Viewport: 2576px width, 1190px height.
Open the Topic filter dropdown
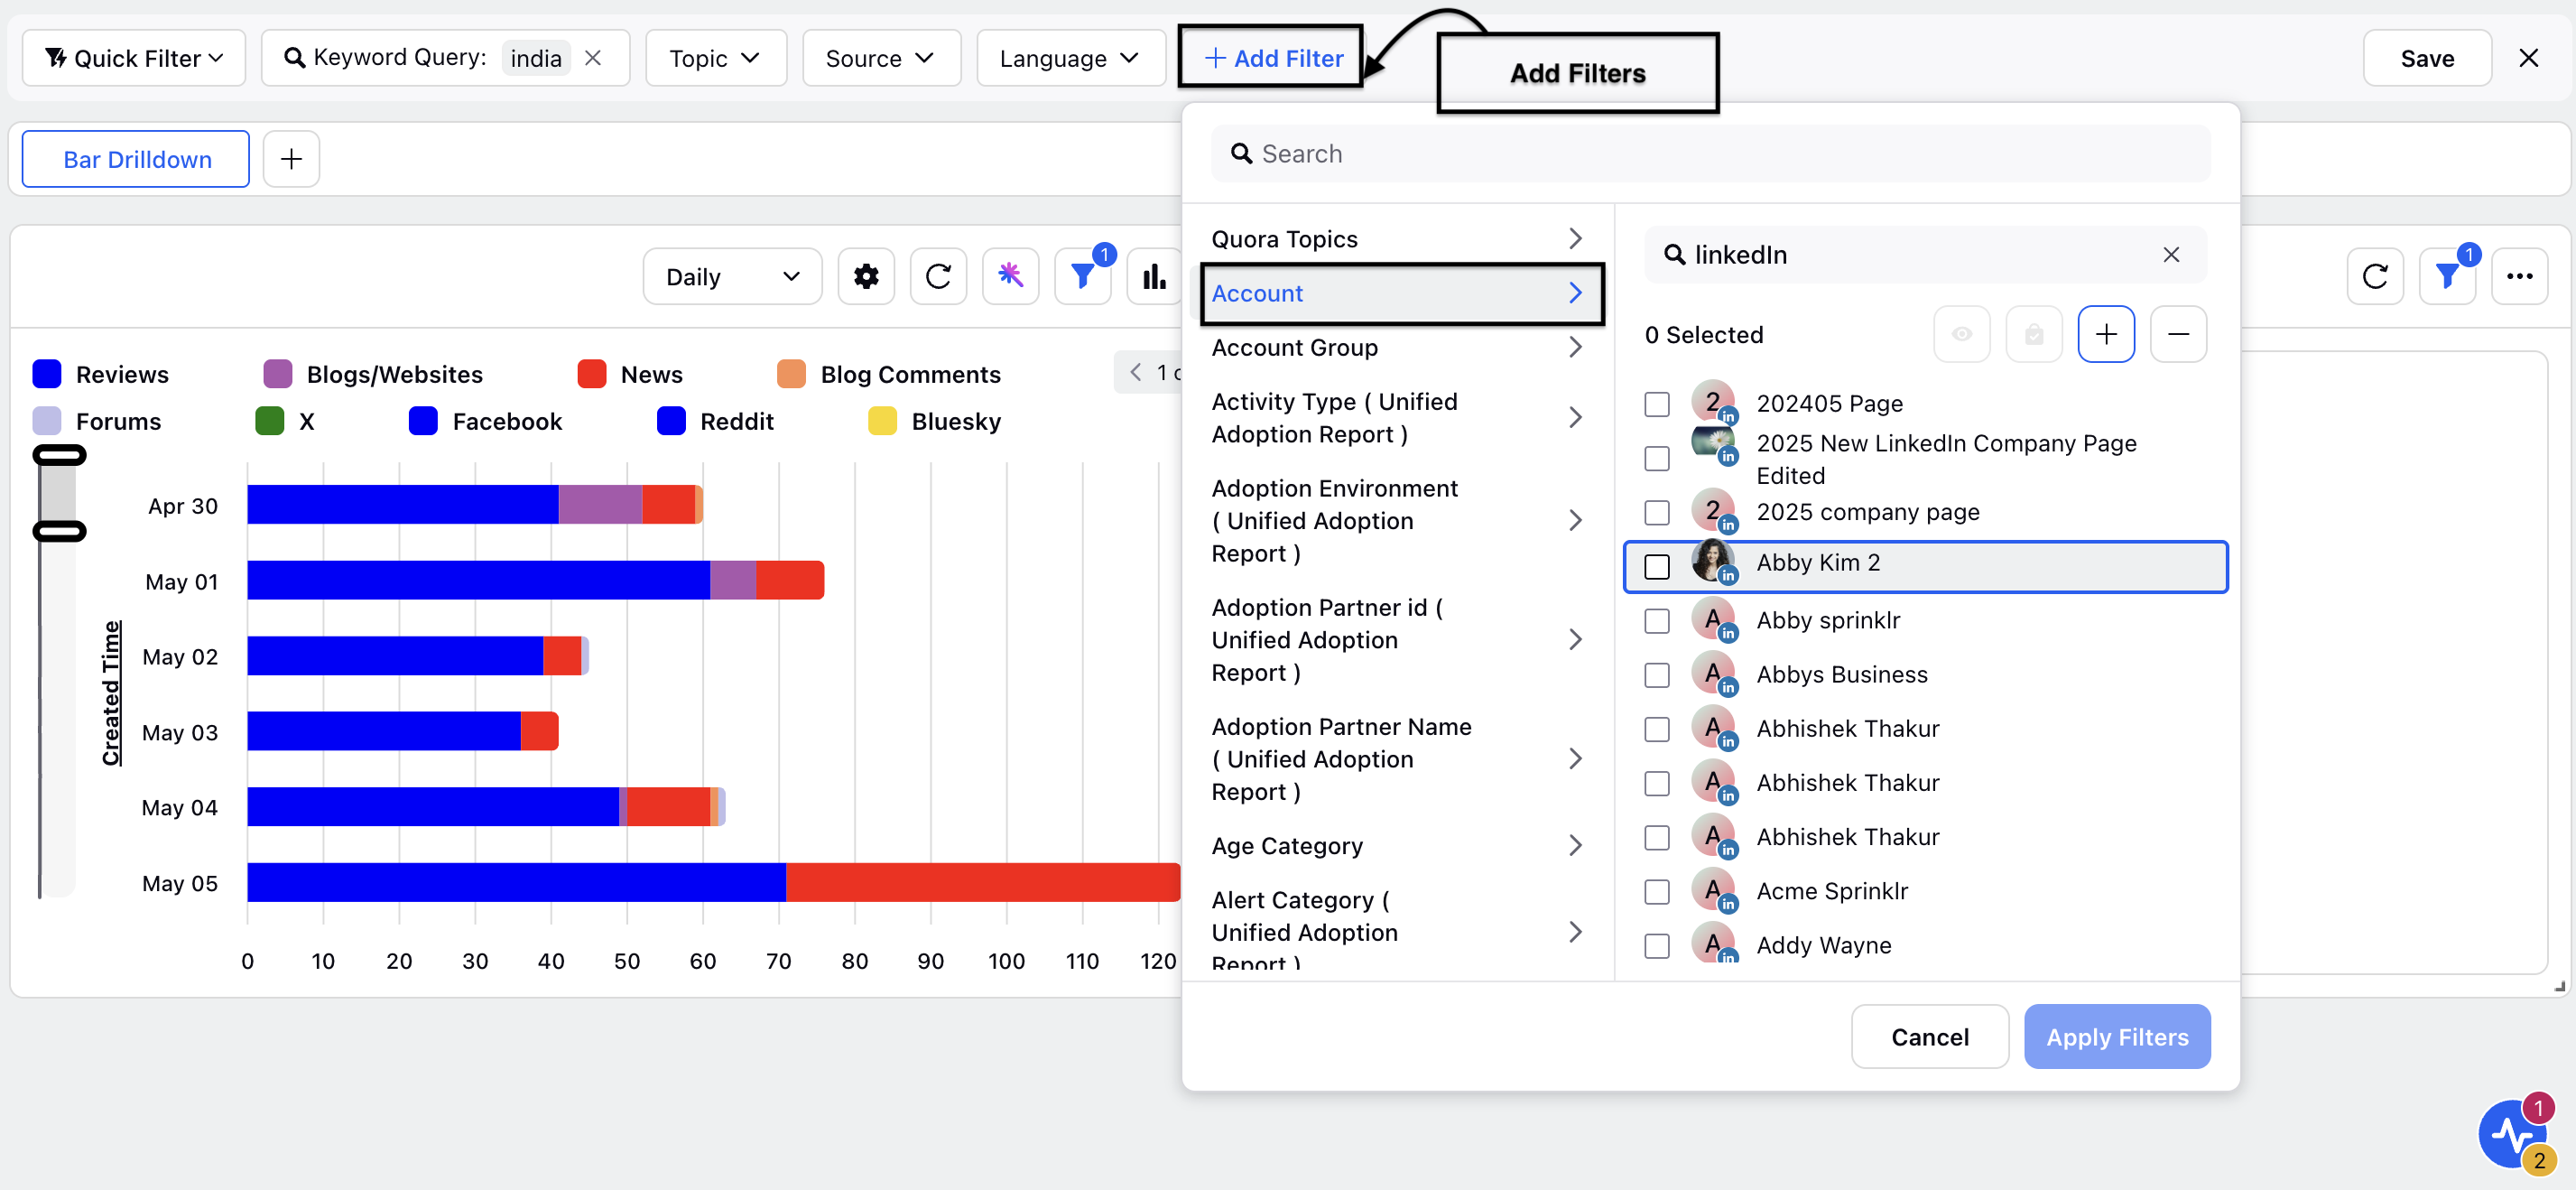coord(716,58)
